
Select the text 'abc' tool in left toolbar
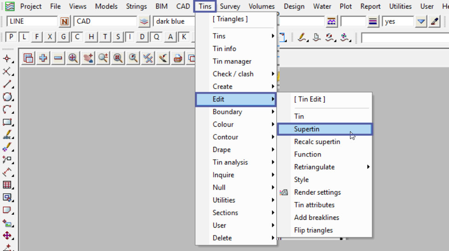pos(7,135)
